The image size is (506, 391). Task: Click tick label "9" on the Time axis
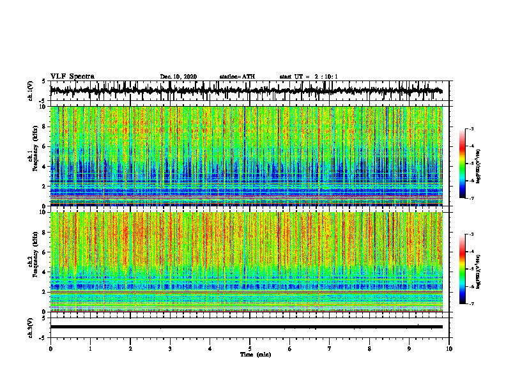409,349
